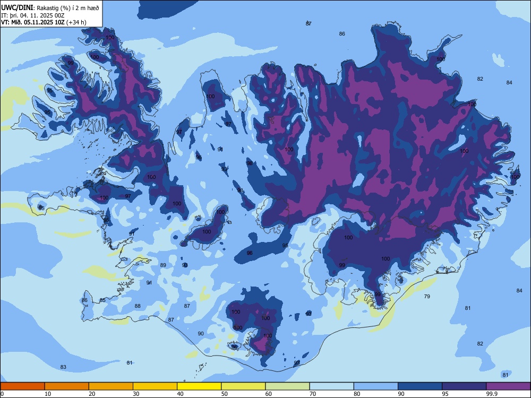Pick the indigo 95–99.9 legend swatch
This screenshot has width=531, height=398.
point(464,386)
